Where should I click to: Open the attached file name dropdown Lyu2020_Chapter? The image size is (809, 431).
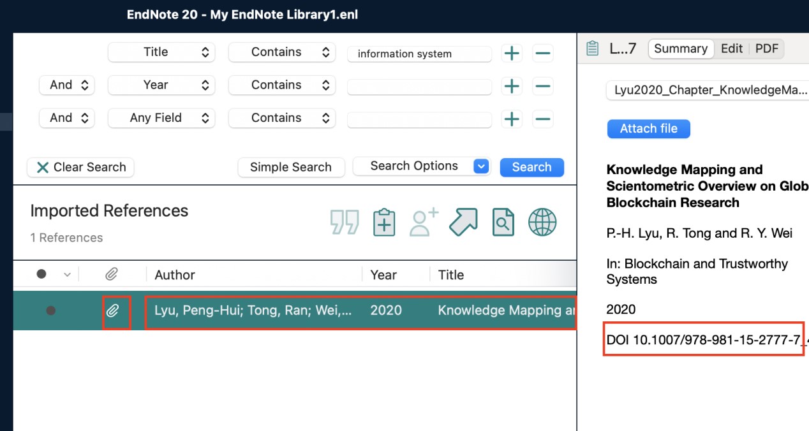(x=708, y=90)
